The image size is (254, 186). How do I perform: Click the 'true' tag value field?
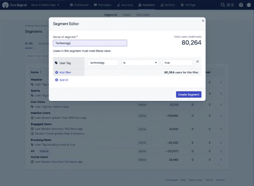tap(178, 63)
